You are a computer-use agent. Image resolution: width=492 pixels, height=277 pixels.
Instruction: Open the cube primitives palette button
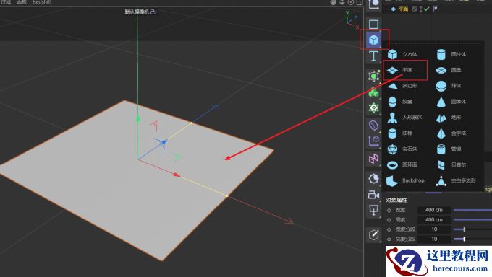374,40
